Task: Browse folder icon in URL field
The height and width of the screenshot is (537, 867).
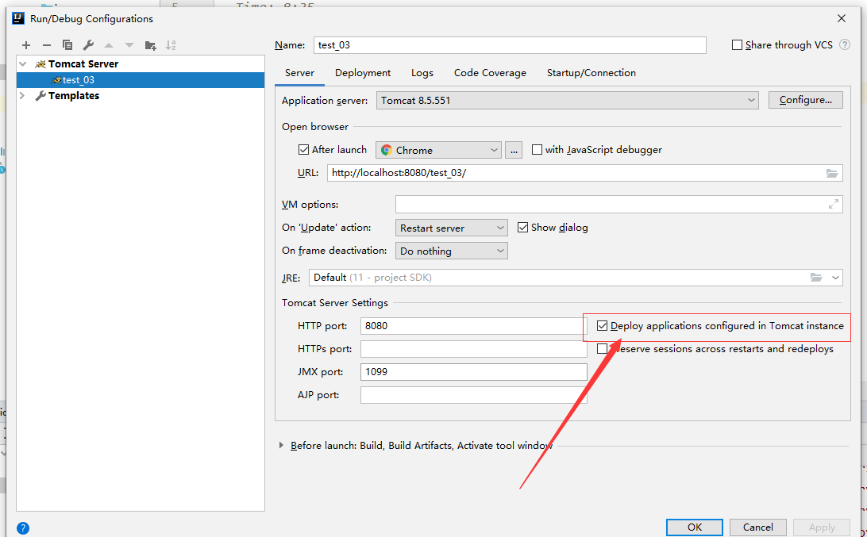Action: point(832,173)
